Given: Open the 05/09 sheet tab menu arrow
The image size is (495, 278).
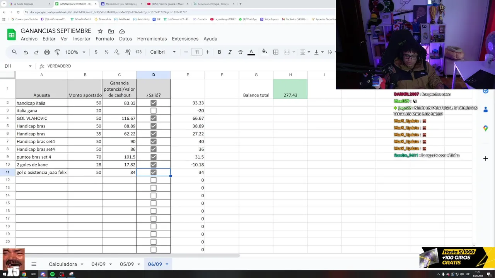Looking at the screenshot, I should tap(138, 264).
